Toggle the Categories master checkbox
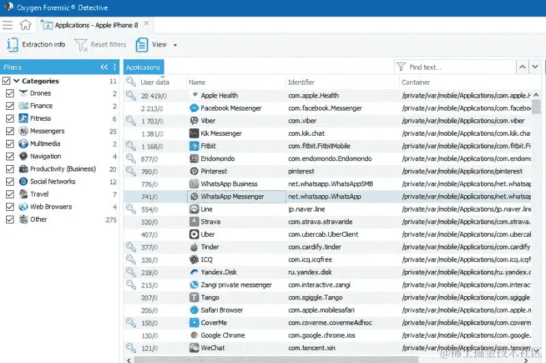Screen dimensions: 546x363 [6, 81]
